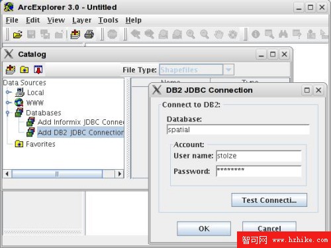The image size is (331, 248).
Task: Click the Password input field
Action: tap(259, 171)
